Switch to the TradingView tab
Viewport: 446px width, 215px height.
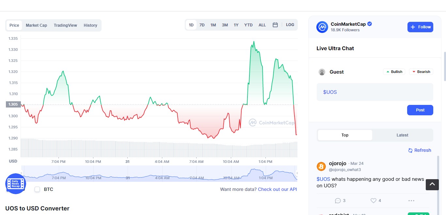tap(66, 25)
